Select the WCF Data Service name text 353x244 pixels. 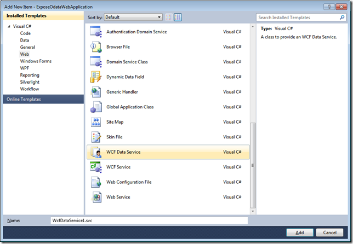click(123, 152)
